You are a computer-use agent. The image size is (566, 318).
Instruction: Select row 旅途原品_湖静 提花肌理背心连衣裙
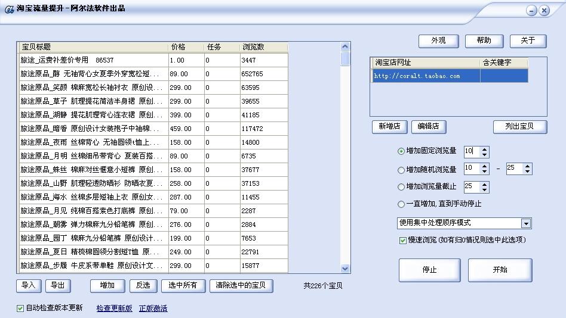point(153,115)
